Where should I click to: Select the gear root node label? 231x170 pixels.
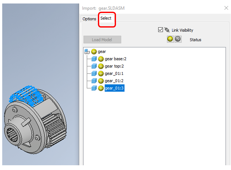(x=102, y=52)
